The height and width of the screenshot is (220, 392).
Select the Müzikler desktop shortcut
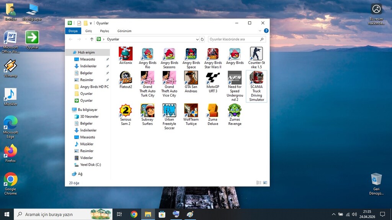10,97
